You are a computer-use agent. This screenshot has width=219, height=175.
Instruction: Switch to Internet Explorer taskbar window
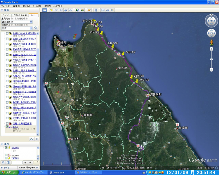coord(34,172)
